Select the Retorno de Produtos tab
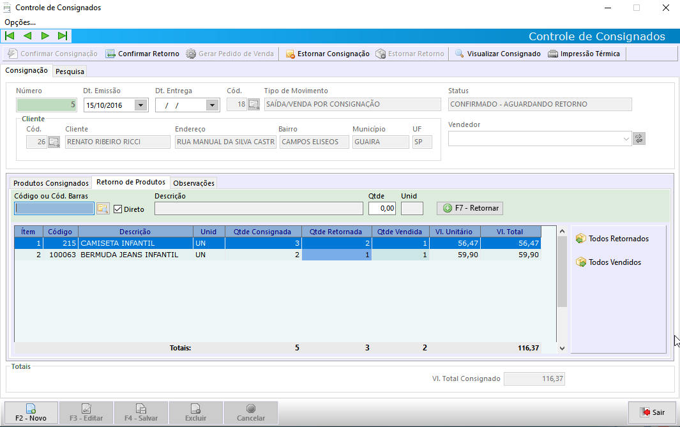The image size is (680, 427). point(130,182)
